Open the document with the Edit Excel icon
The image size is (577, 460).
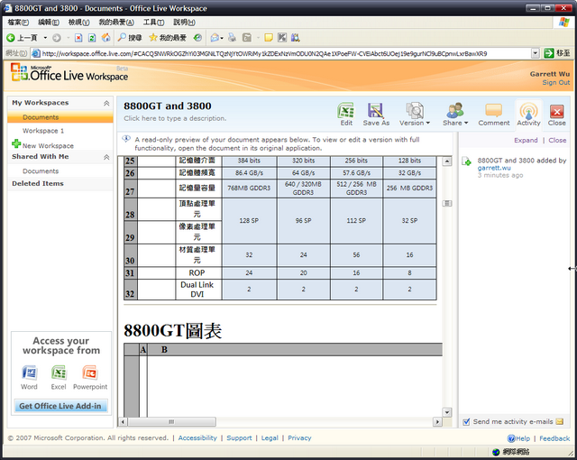[346, 111]
